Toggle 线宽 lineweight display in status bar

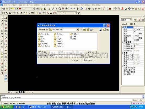click(x=88, y=103)
